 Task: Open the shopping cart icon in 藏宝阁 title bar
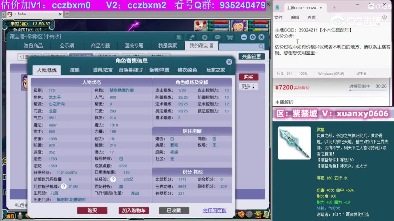click(x=230, y=37)
